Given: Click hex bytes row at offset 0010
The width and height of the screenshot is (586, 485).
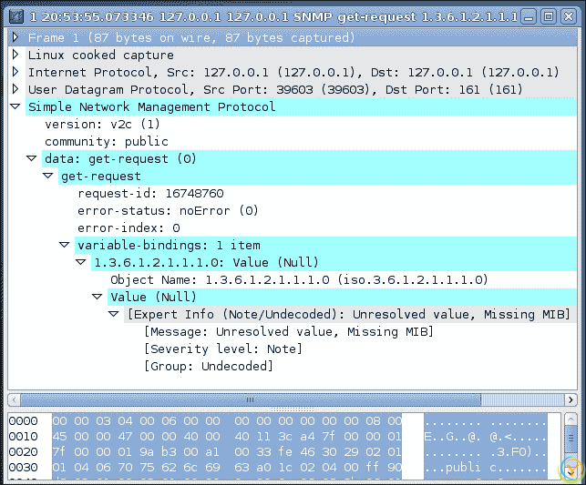Looking at the screenshot, I should (227, 436).
